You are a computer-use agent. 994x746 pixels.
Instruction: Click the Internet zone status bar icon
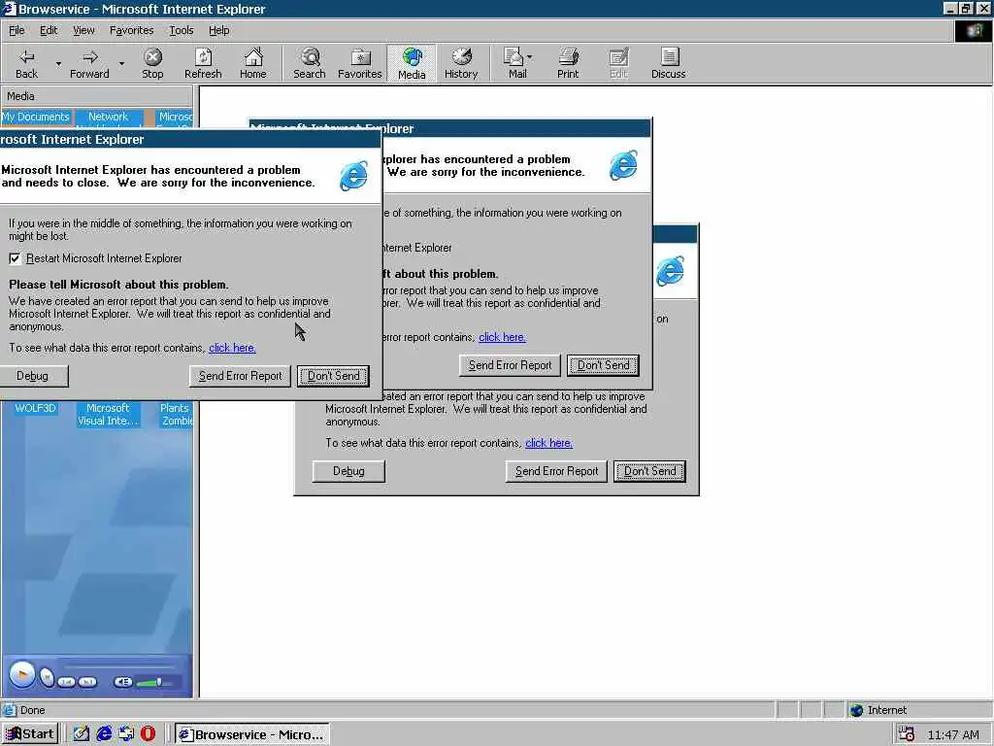857,710
